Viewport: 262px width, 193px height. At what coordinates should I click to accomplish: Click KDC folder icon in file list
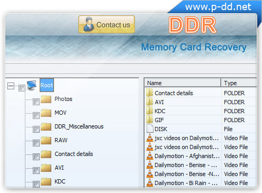149,111
